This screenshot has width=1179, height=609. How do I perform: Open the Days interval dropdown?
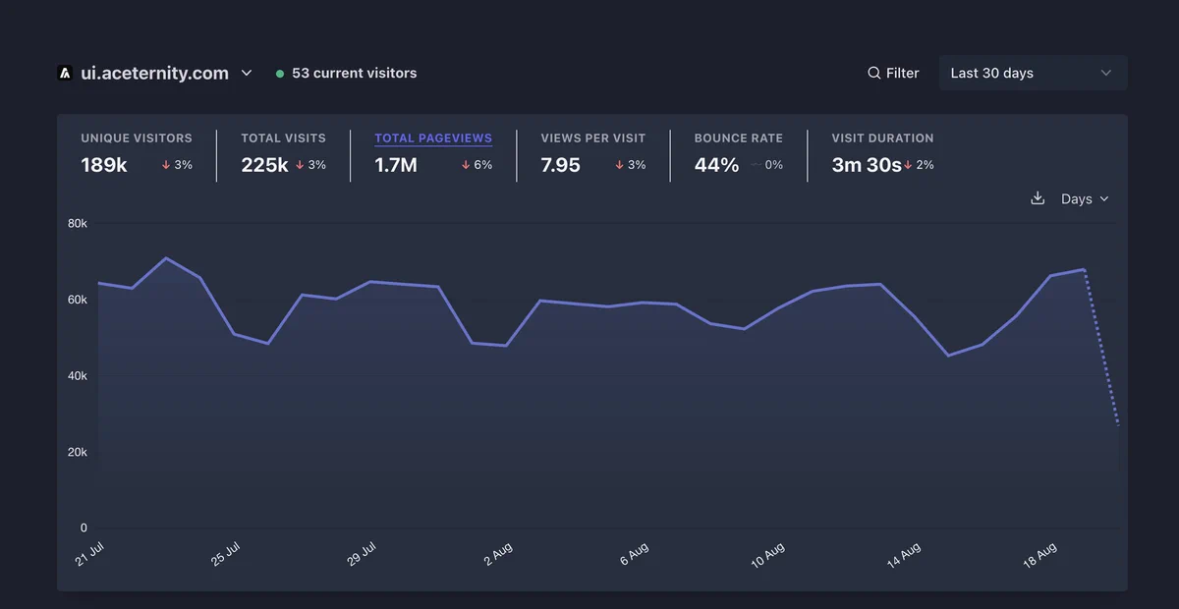pos(1085,198)
